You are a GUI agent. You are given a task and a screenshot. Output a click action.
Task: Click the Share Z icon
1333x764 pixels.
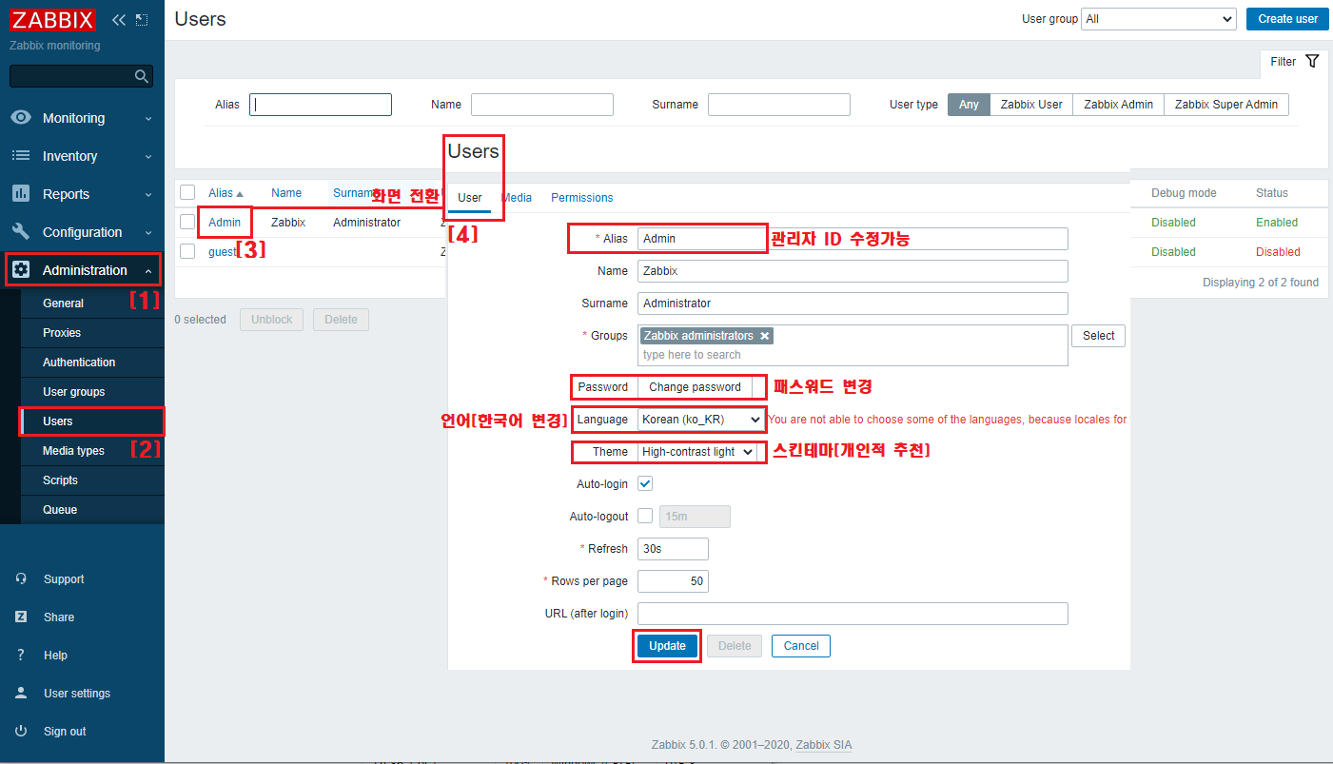point(21,617)
